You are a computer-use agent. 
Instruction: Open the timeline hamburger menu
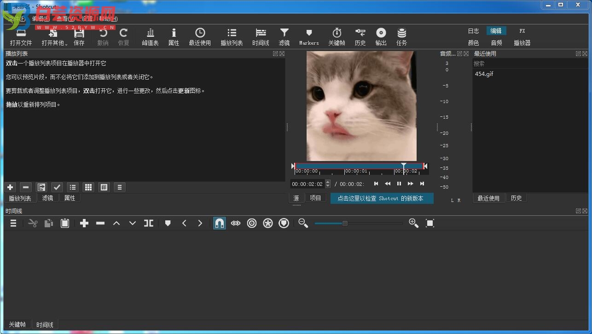click(x=13, y=223)
